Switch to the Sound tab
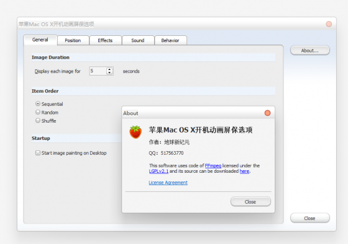Viewport: 348px width, 244px height. pos(138,40)
